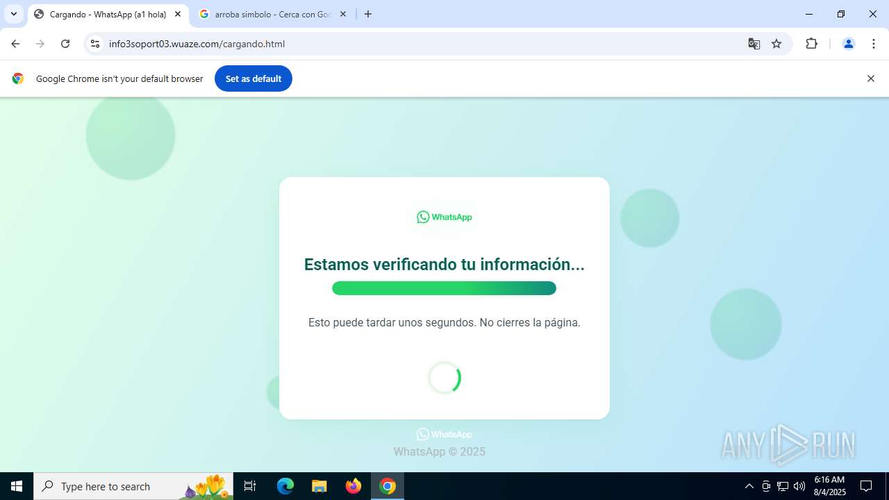
Task: Show hidden system tray icons
Action: pos(749,486)
